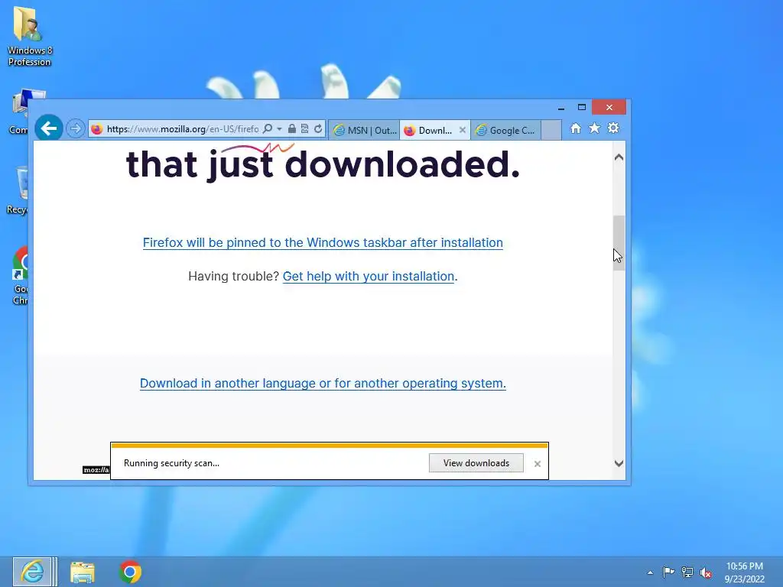Launch Google Chrome from the taskbar
The image size is (783, 587).
click(x=130, y=572)
